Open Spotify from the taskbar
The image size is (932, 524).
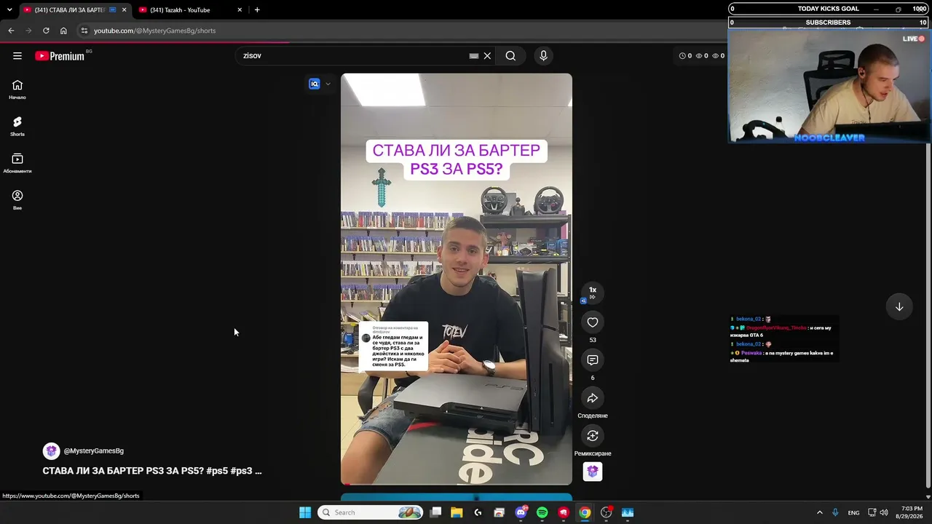click(542, 512)
